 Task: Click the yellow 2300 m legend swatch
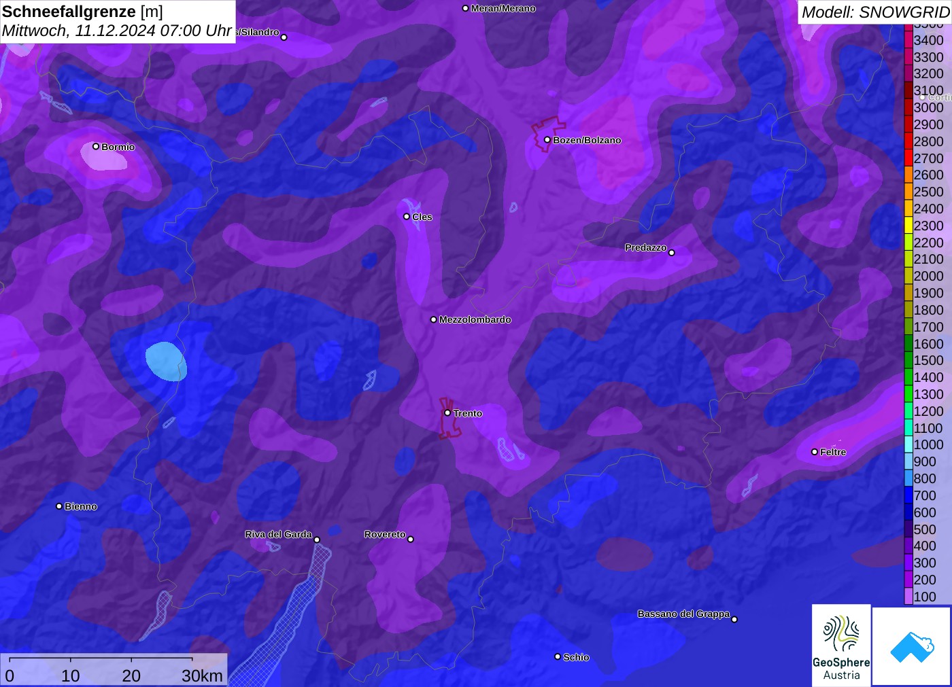coord(908,226)
